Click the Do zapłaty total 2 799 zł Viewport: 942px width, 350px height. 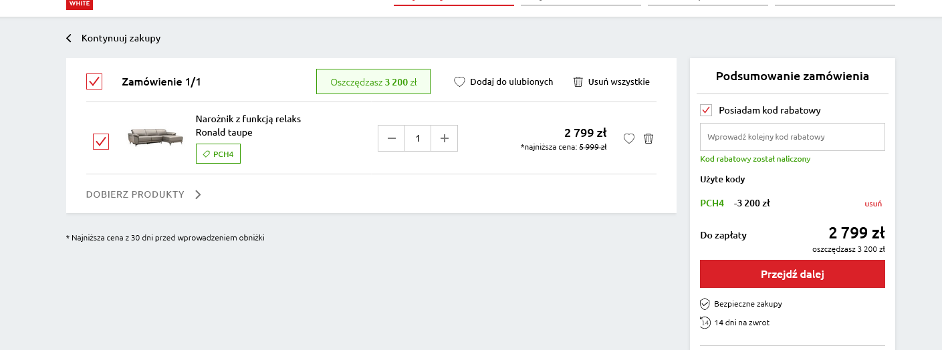856,233
